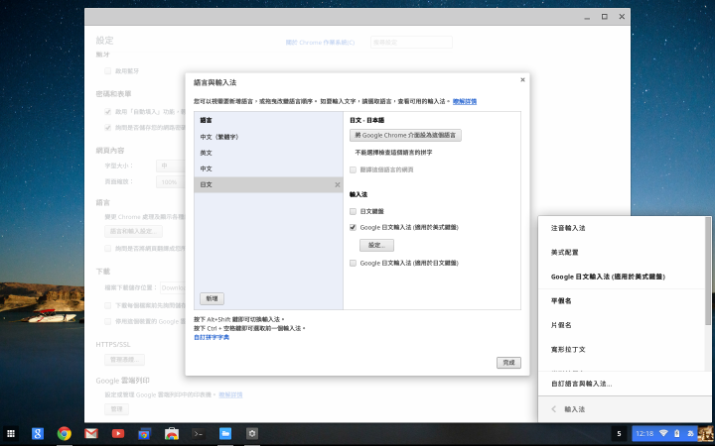Toggle the 下載 checkbox about asking save location
This screenshot has height=446, width=715.
[x=107, y=305]
